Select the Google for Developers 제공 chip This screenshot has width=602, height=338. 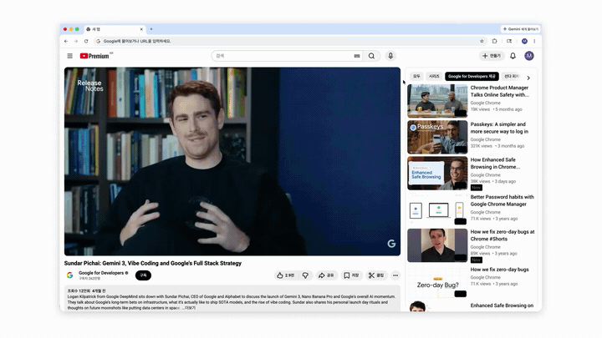coord(472,76)
